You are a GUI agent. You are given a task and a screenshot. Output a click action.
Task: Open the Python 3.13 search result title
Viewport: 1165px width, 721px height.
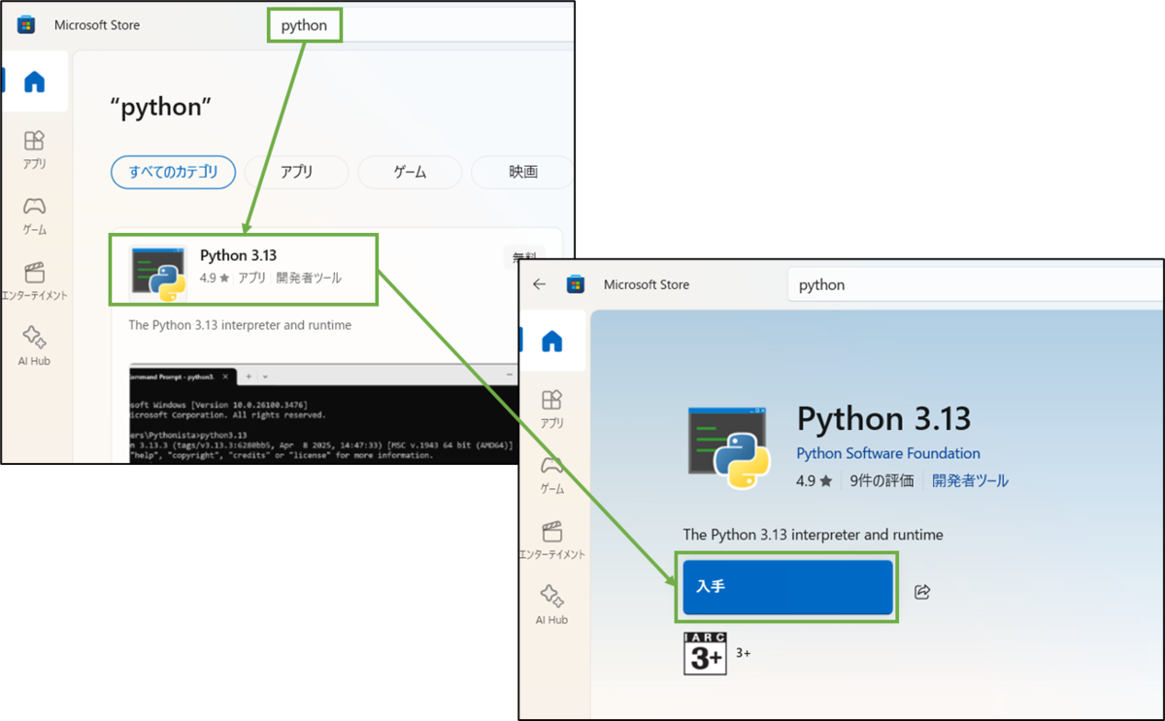(x=238, y=256)
